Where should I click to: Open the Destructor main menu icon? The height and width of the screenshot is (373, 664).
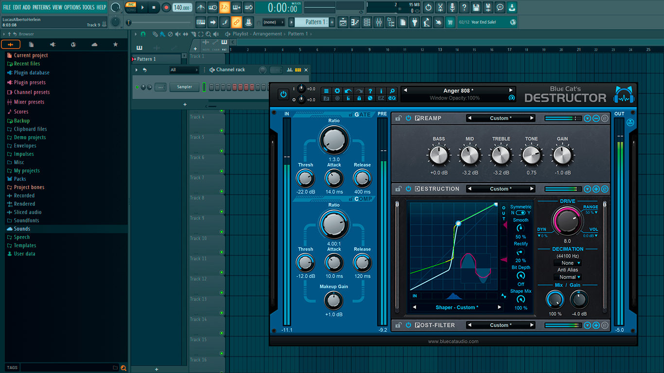[x=326, y=91]
